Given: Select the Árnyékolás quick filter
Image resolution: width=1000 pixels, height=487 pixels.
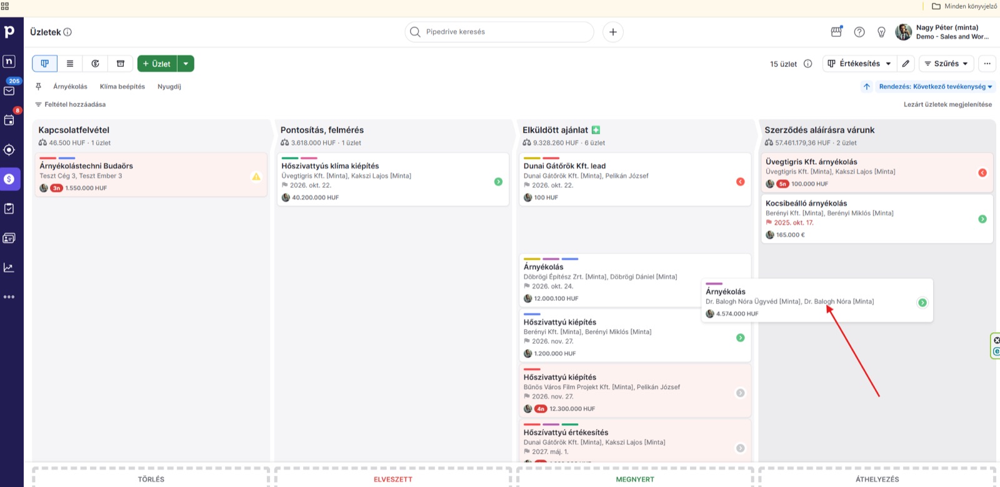Looking at the screenshot, I should click(x=70, y=87).
